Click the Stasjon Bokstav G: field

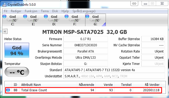point(86,64)
